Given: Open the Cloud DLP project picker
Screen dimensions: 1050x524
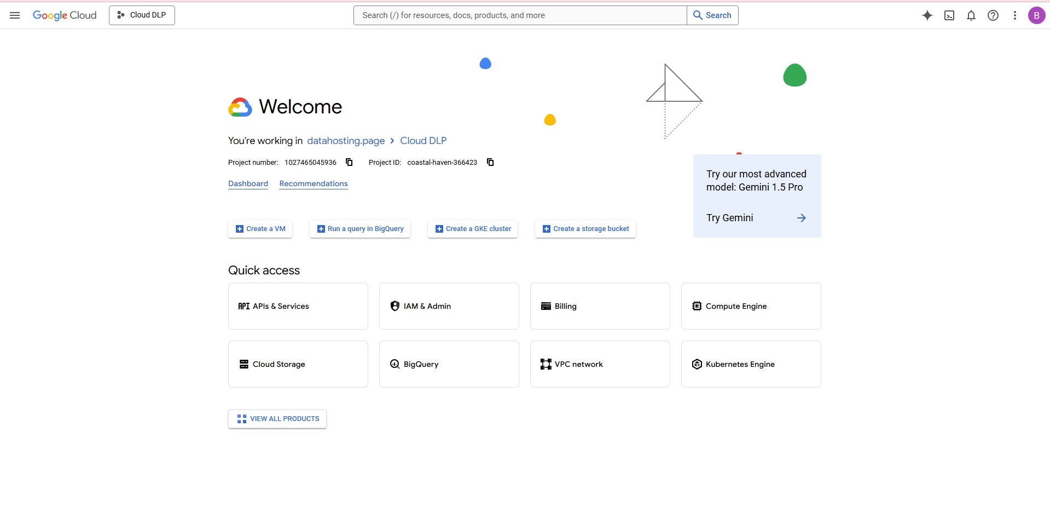Looking at the screenshot, I should point(142,15).
